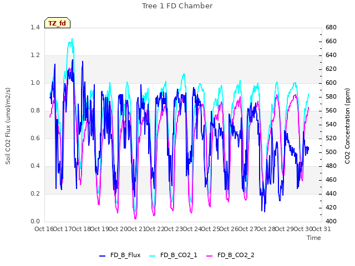Click the Oct 24 x-axis tick label

[x=192, y=229]
